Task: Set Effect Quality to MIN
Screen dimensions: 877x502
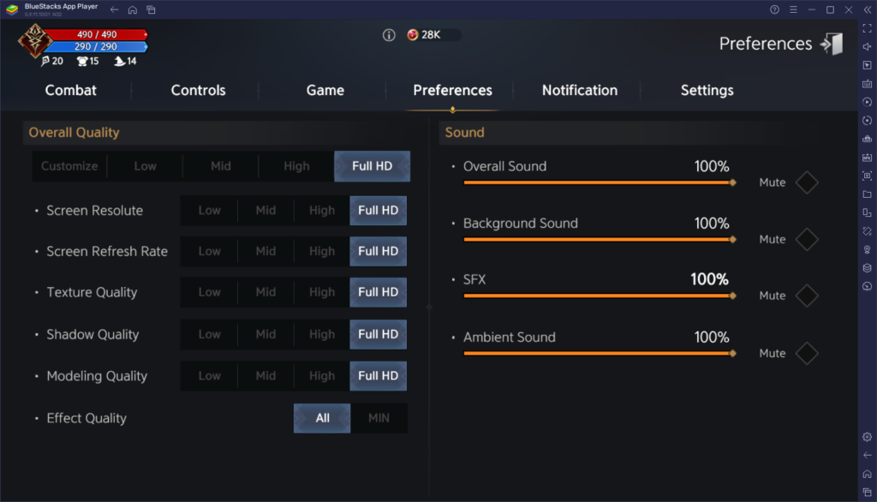Action: (x=379, y=418)
